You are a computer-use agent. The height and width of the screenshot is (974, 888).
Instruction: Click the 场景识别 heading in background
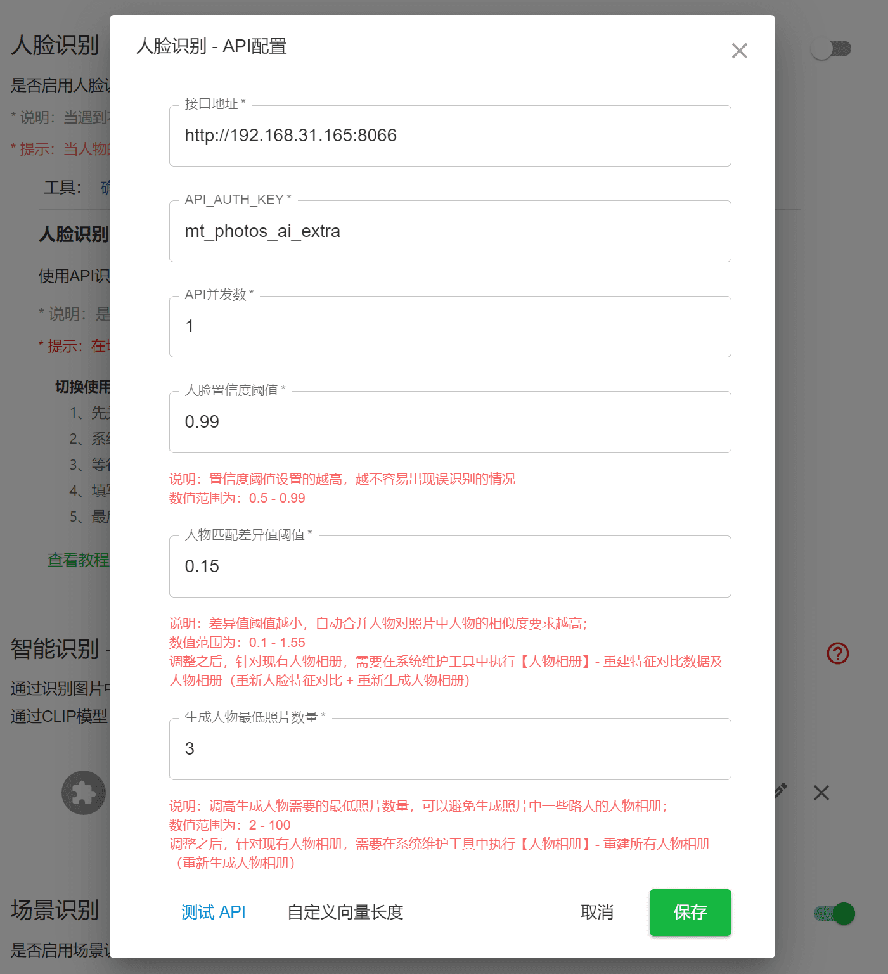click(55, 911)
